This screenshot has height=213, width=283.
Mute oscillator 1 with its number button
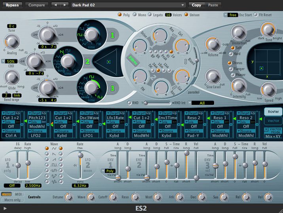click(x=112, y=35)
